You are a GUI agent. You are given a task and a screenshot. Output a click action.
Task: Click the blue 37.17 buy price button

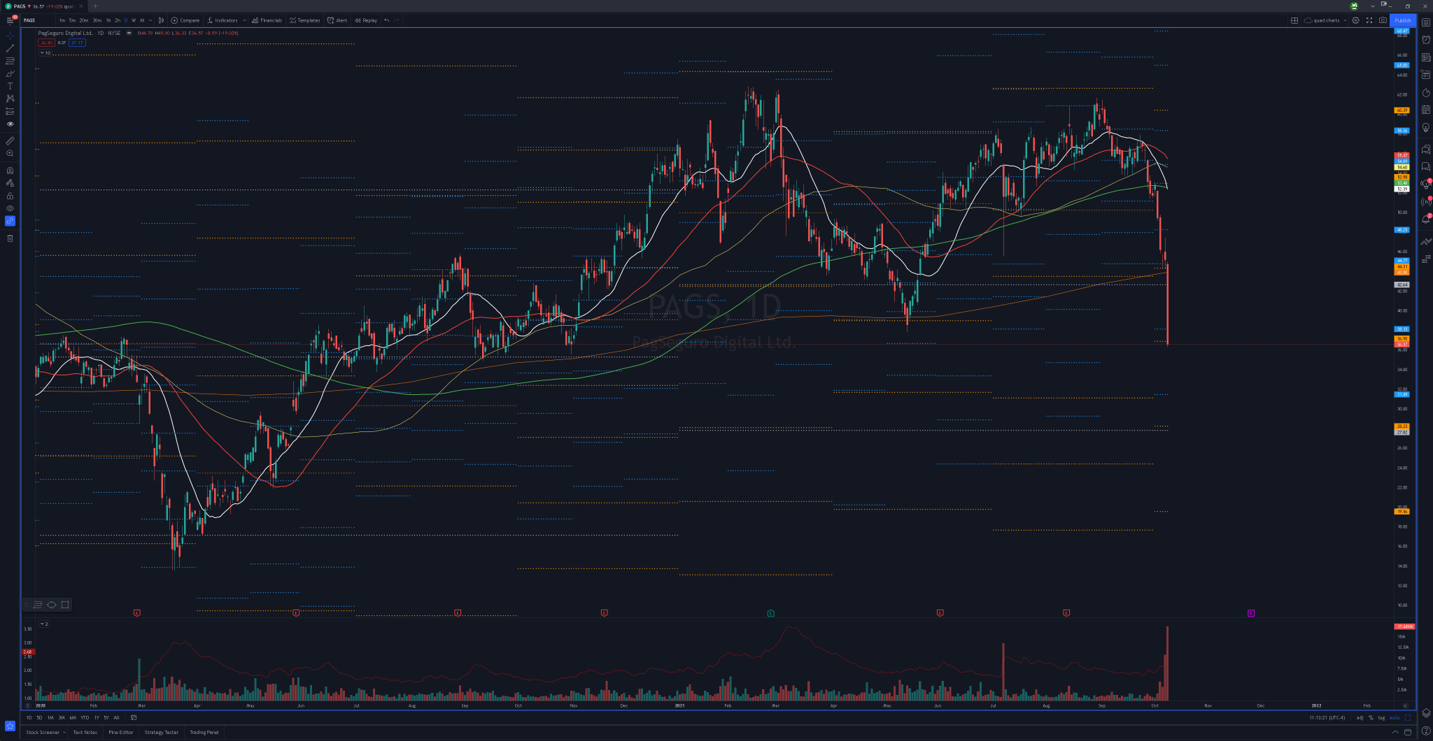coord(77,43)
